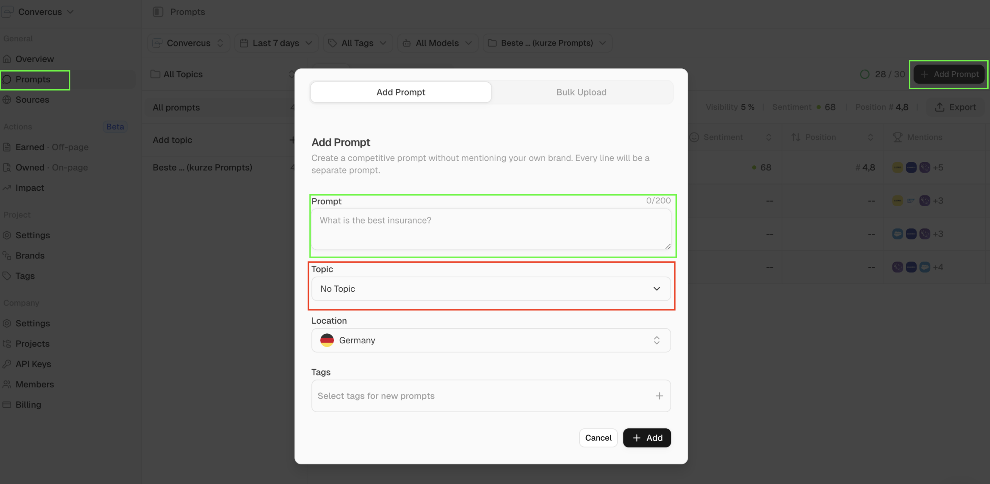Switch to the Bulk Upload tab

pos(581,92)
